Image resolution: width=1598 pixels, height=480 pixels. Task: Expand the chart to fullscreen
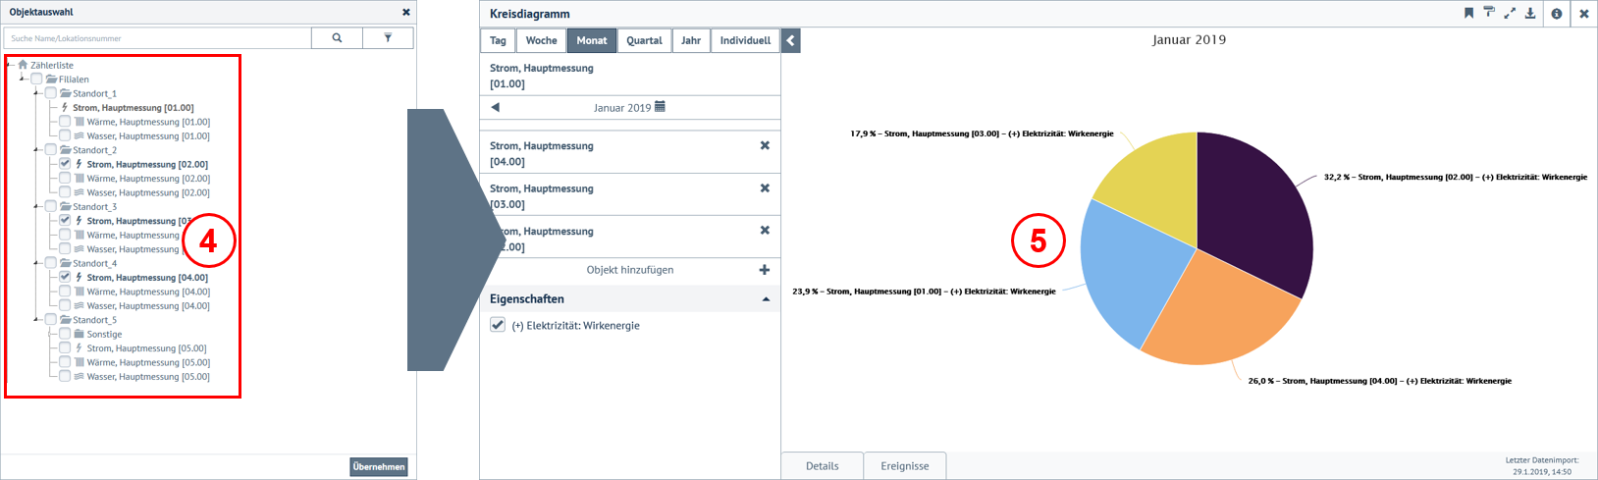(x=1510, y=13)
